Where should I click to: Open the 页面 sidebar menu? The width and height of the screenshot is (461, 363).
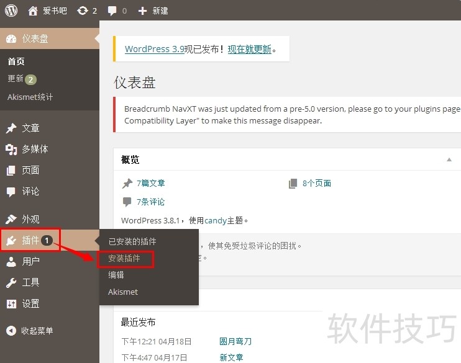pos(50,171)
